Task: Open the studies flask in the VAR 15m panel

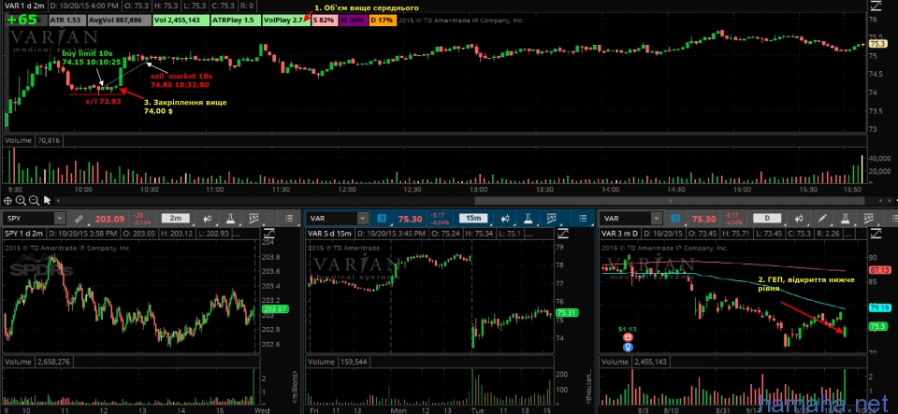Action: pos(528,219)
